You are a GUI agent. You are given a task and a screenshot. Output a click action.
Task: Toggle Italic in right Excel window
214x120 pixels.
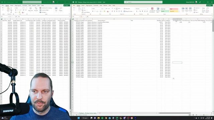point(95,11)
